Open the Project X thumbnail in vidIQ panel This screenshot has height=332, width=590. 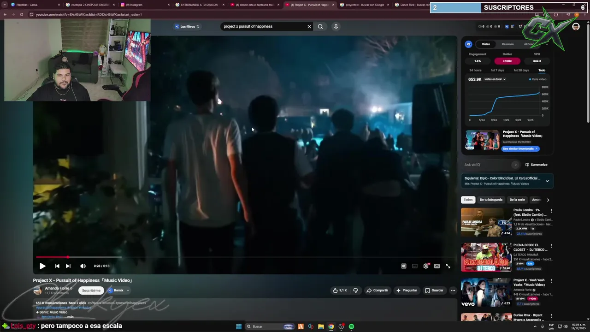click(482, 140)
